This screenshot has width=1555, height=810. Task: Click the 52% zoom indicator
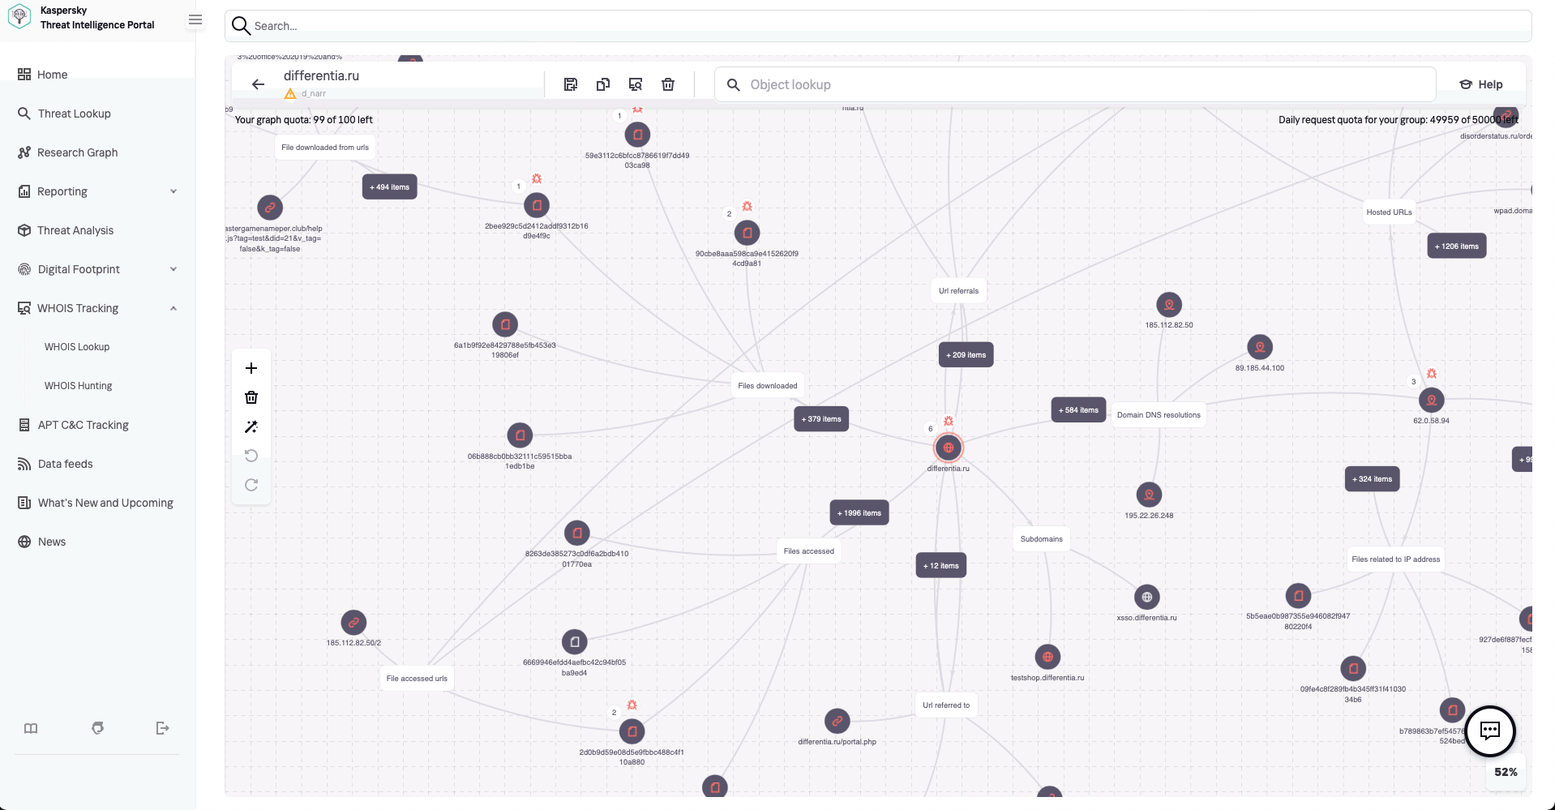1506,772
